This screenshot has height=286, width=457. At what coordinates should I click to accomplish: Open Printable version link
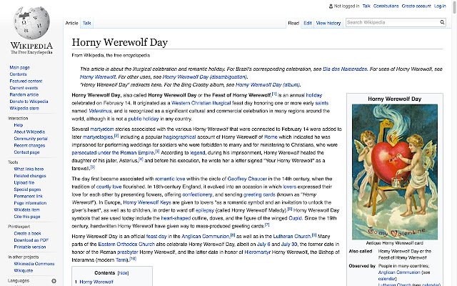(30, 247)
